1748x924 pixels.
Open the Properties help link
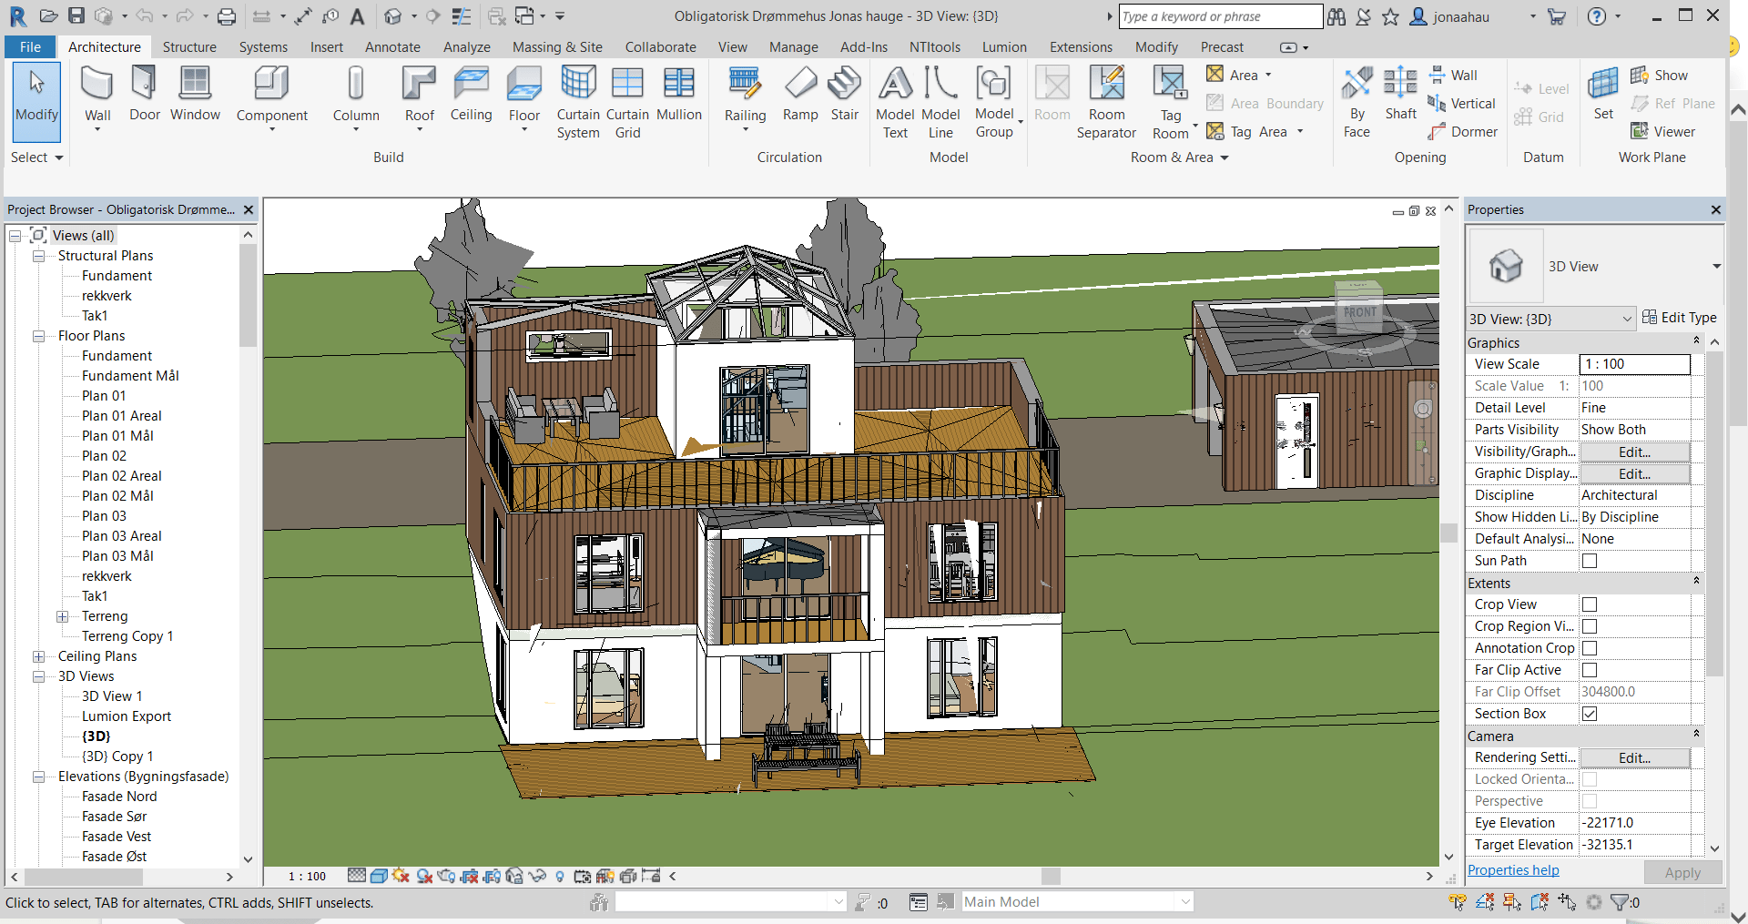[1513, 870]
